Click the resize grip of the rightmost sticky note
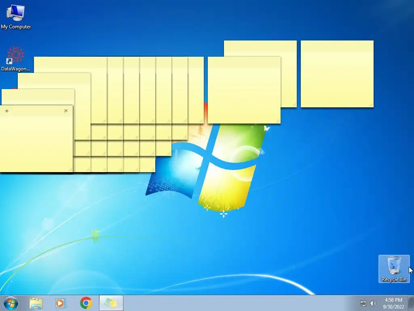414x311 pixels. (371, 105)
